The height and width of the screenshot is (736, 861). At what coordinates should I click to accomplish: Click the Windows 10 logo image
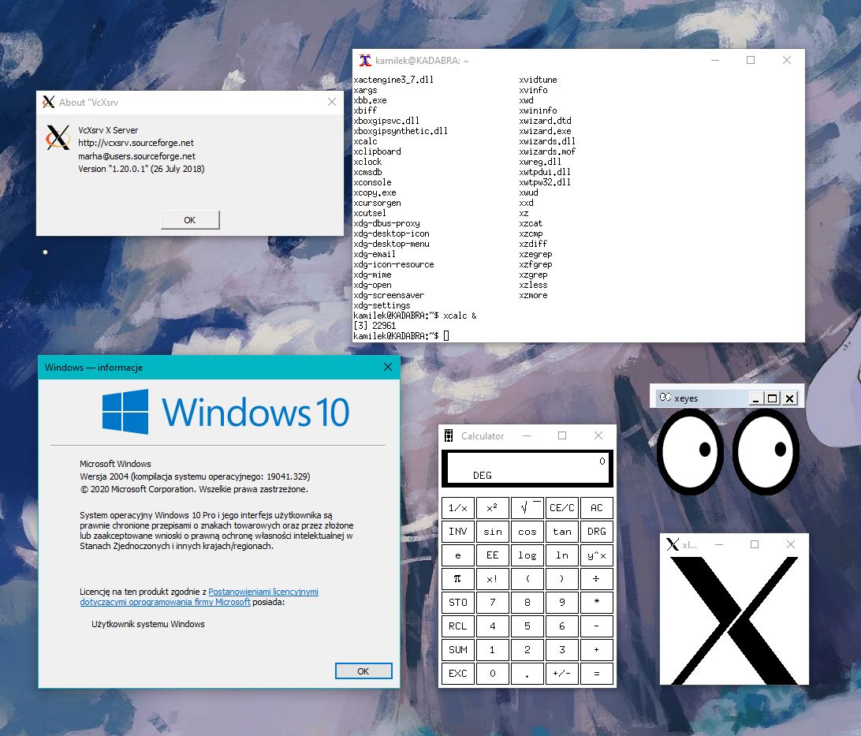[225, 412]
